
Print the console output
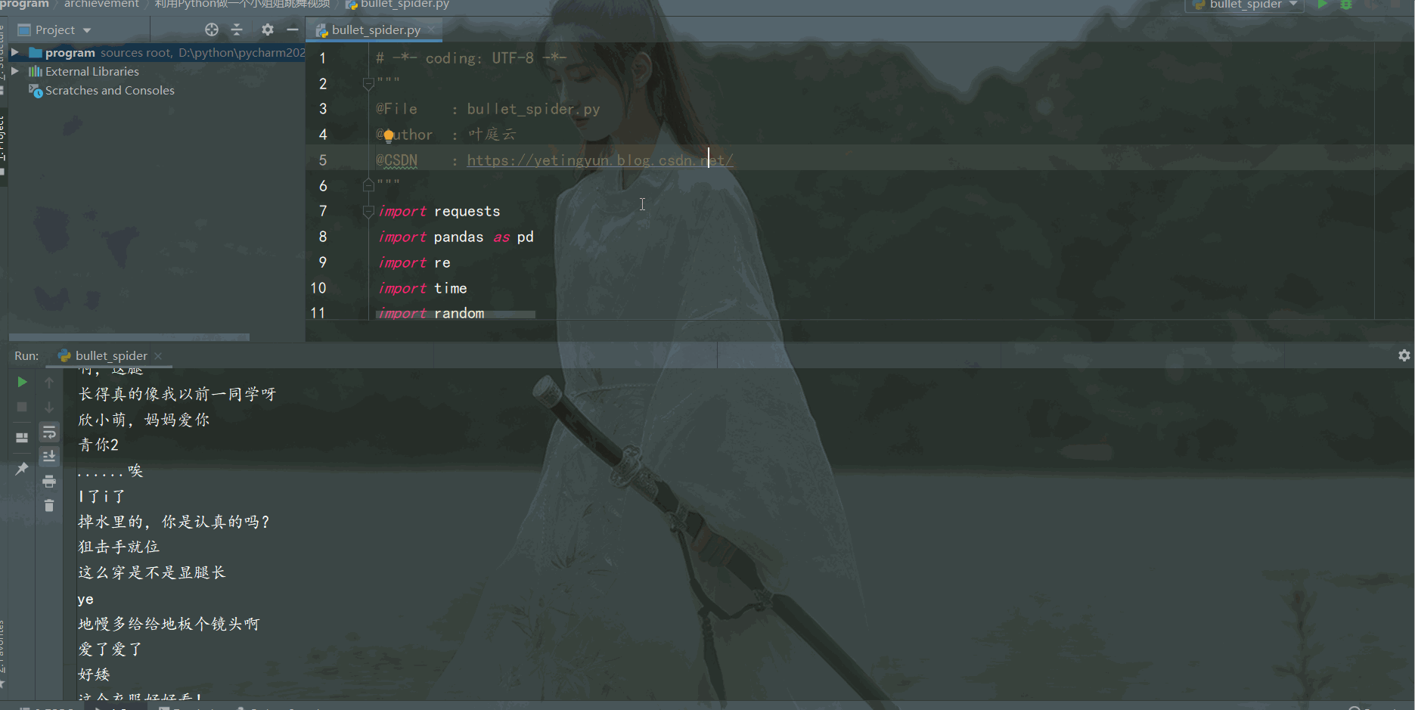click(49, 481)
